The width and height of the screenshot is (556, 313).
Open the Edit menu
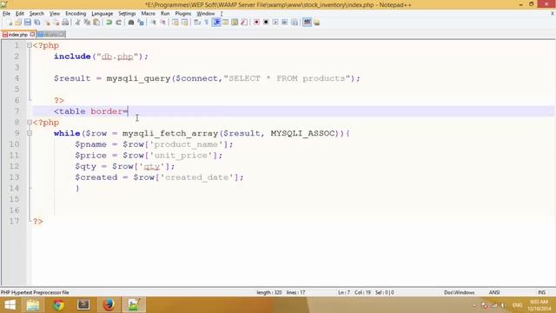click(20, 14)
